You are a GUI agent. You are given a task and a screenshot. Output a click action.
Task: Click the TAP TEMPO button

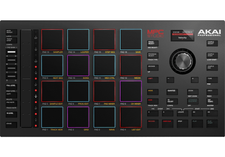[x=212, y=102]
